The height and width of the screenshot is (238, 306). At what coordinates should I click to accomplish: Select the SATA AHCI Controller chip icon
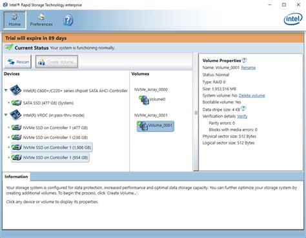pos(15,90)
